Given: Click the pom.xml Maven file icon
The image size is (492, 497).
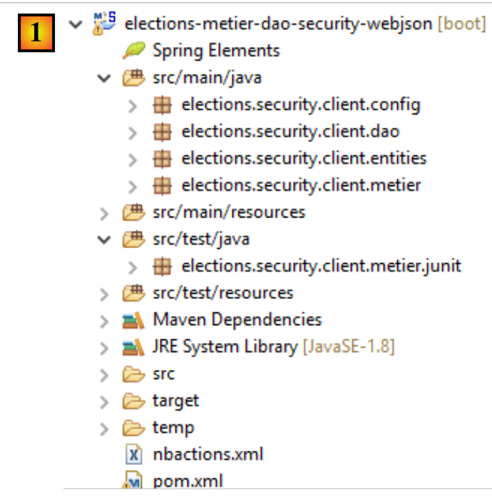Looking at the screenshot, I should pyautogui.click(x=133, y=481).
